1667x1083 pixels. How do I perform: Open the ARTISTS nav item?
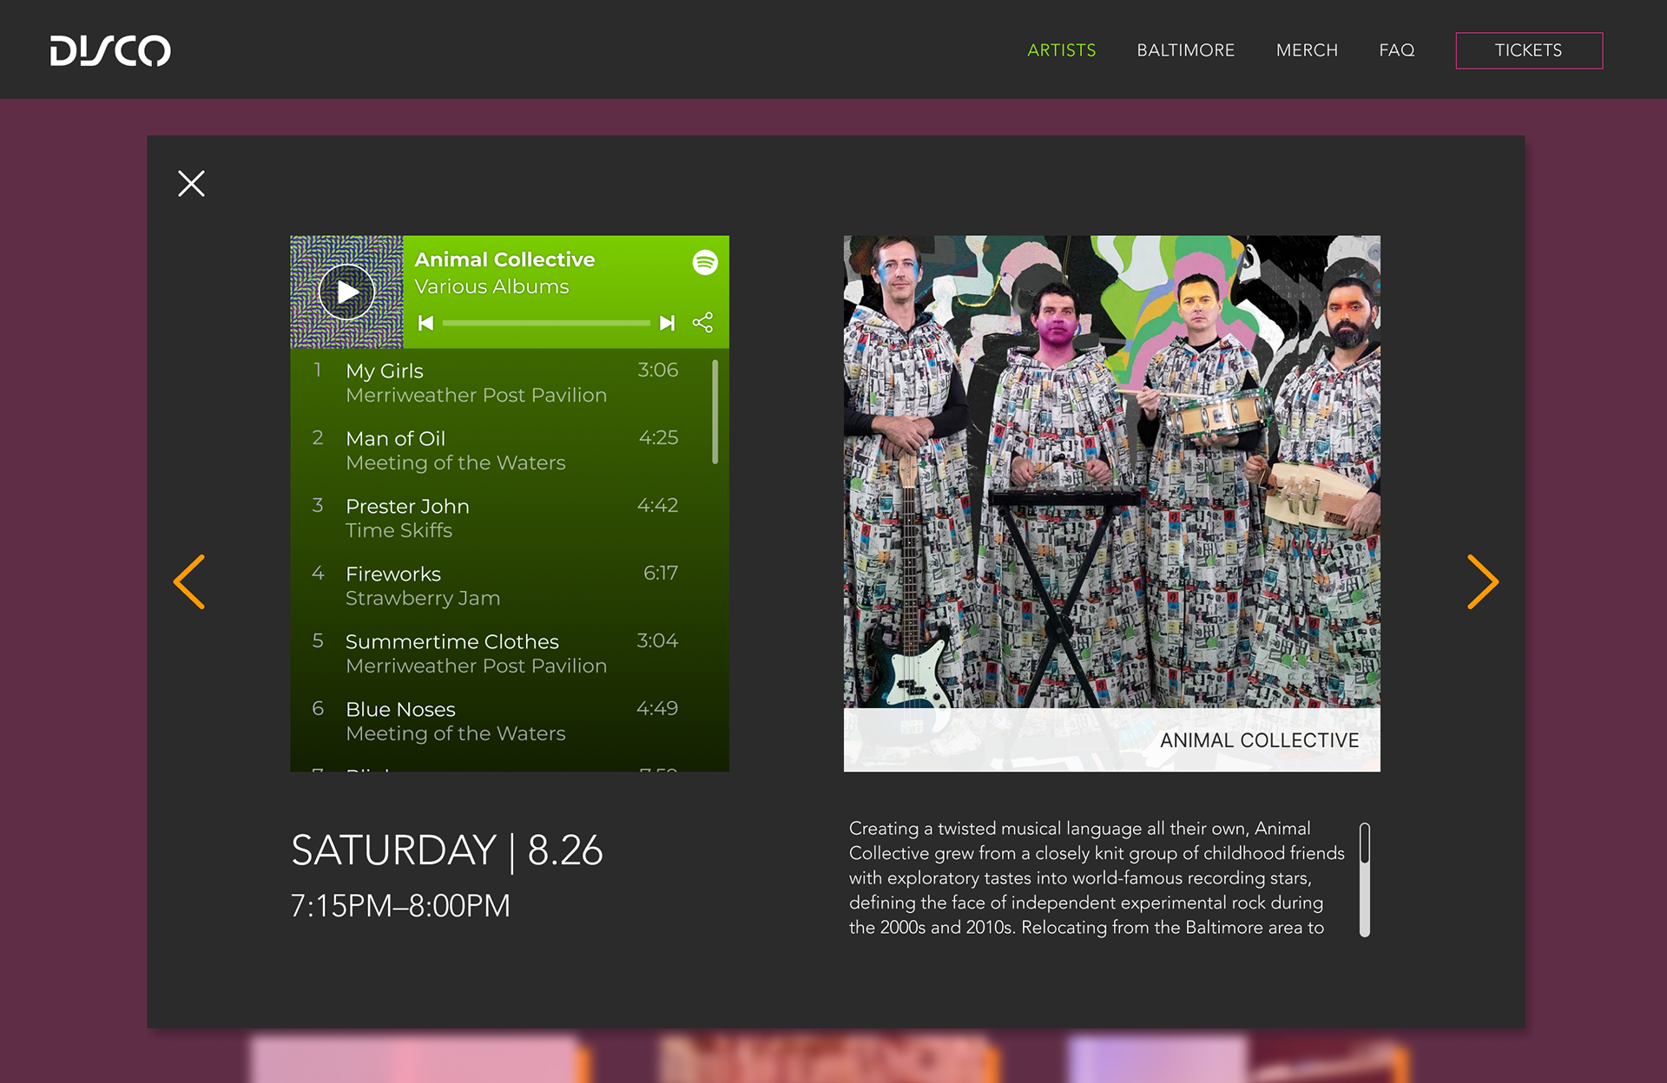1061,50
